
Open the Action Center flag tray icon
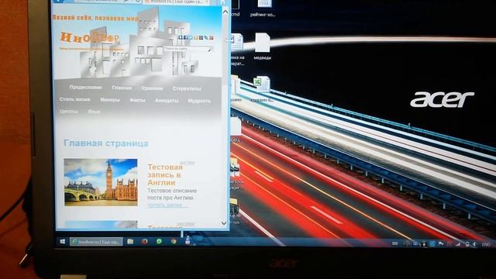point(441,244)
